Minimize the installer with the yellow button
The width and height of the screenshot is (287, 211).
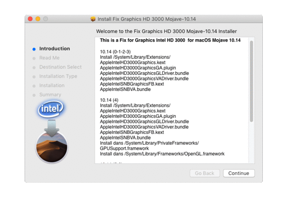[38, 19]
